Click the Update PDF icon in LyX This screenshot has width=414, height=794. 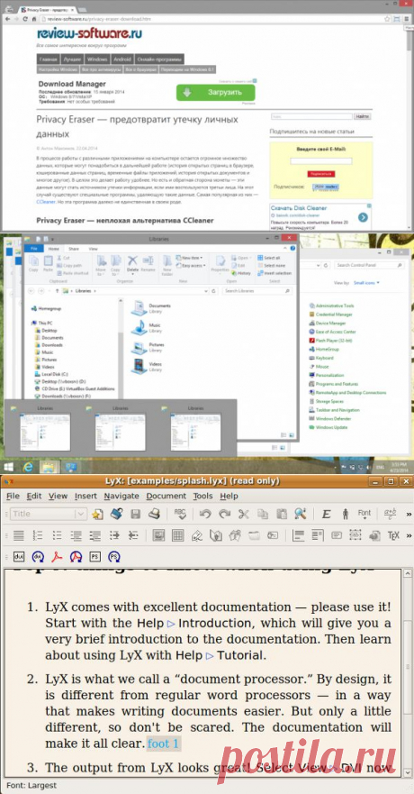point(76,556)
